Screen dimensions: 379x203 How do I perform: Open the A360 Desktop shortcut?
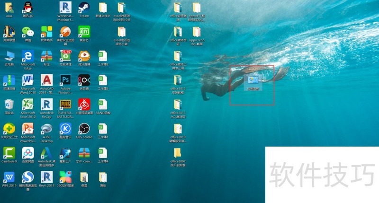46,129
